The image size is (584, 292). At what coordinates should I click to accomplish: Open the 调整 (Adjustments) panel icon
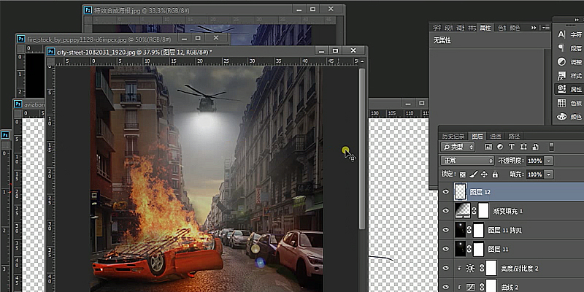point(561,62)
